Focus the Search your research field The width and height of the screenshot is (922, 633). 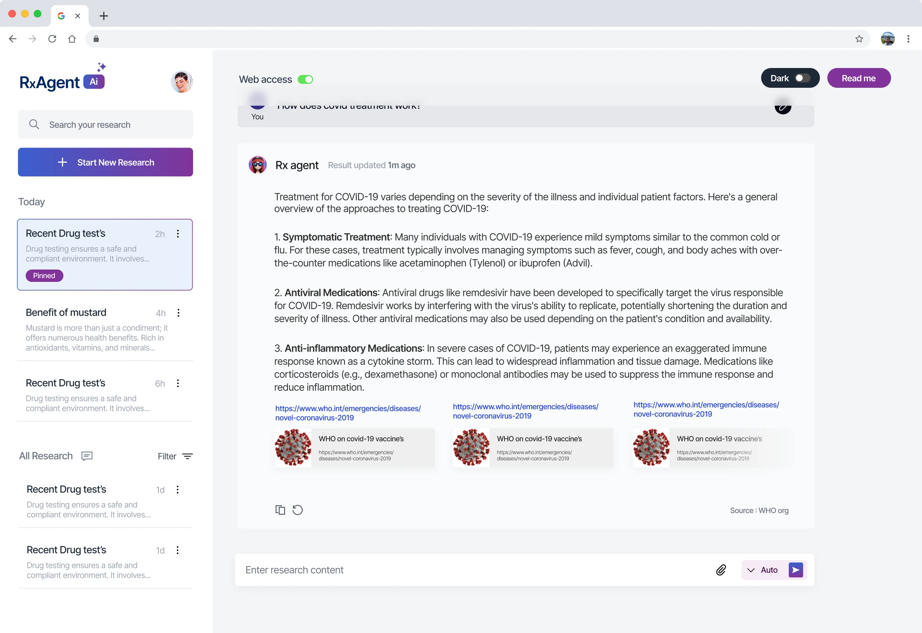(105, 124)
